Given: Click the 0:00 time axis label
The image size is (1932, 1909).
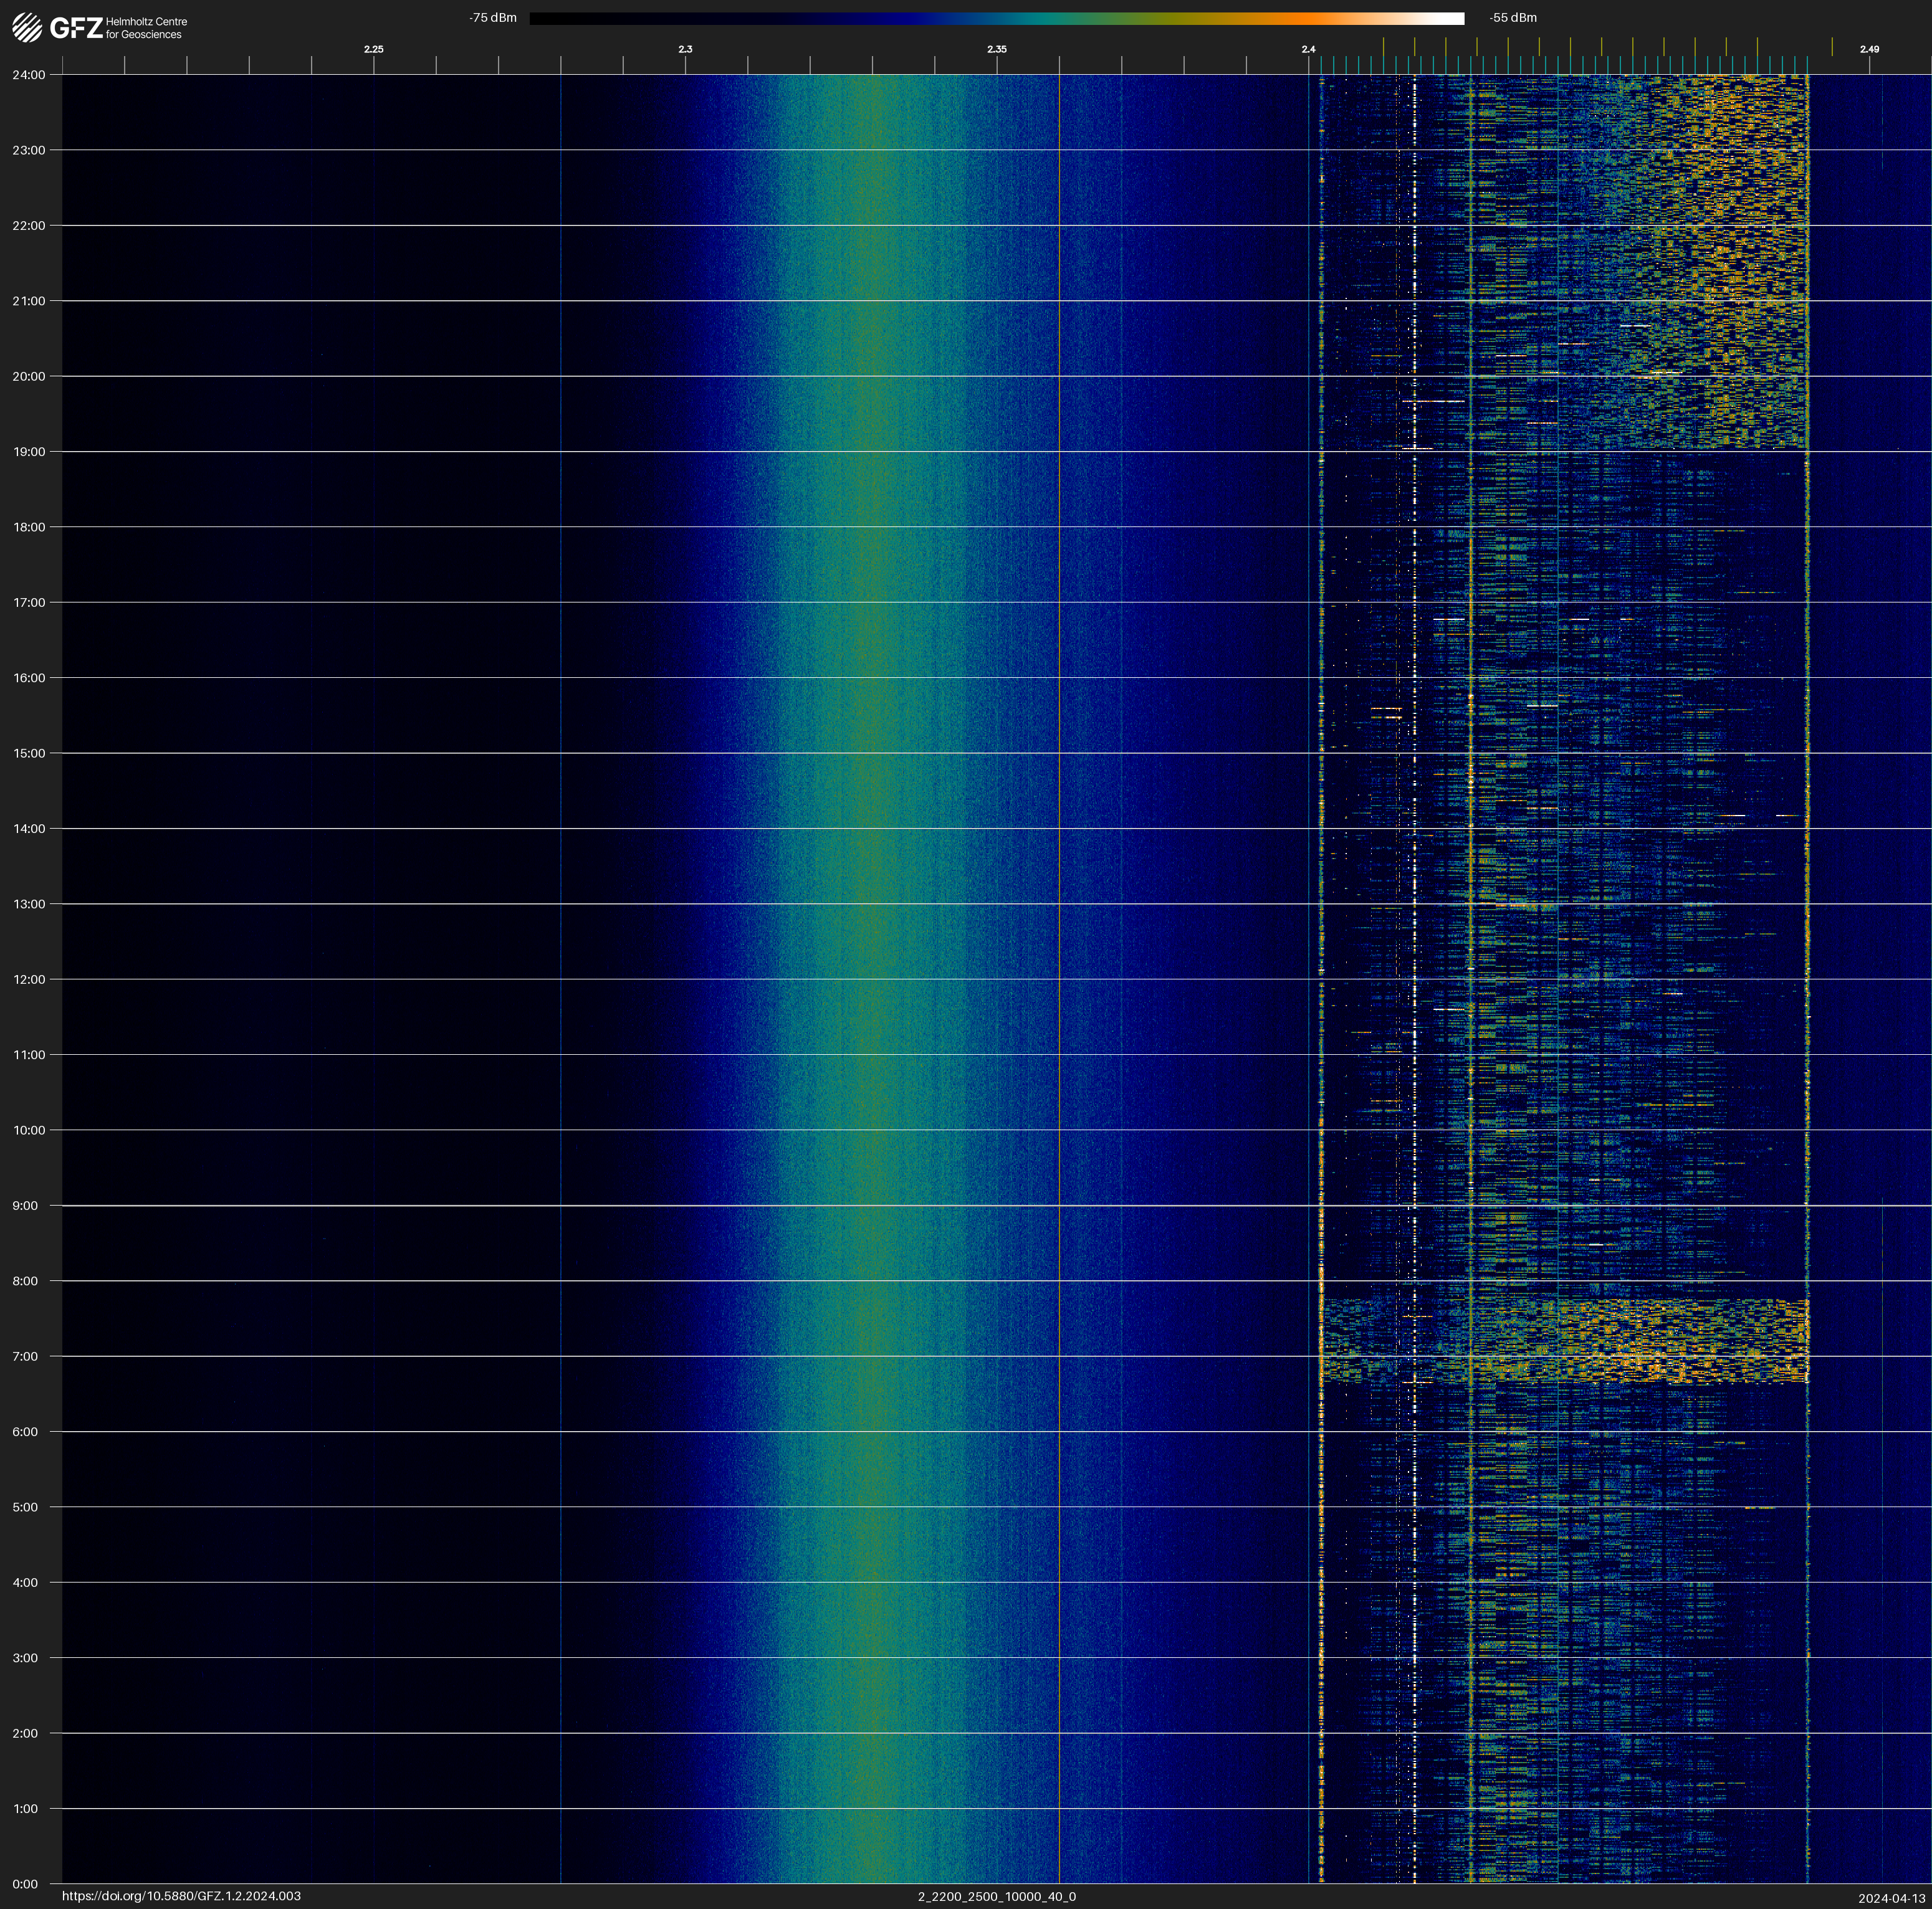Looking at the screenshot, I should [25, 1884].
